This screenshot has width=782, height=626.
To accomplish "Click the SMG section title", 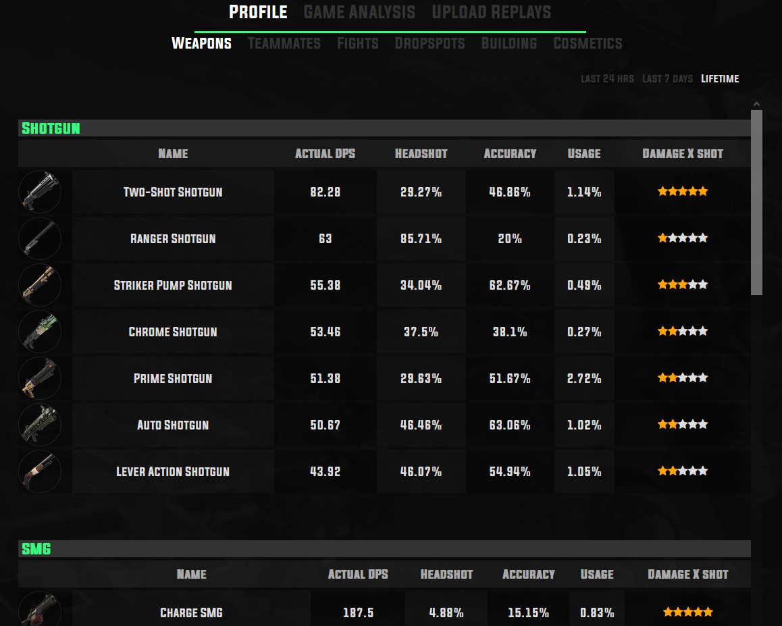I will (x=36, y=549).
